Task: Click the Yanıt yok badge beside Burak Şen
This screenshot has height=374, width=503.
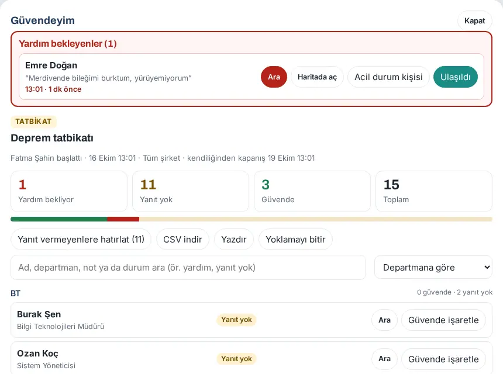Action: [236, 320]
